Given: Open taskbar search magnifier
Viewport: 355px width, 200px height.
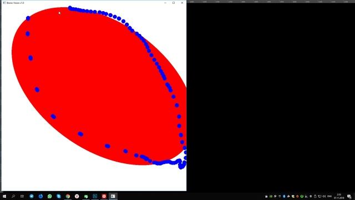Looking at the screenshot, I should [x=13, y=196].
